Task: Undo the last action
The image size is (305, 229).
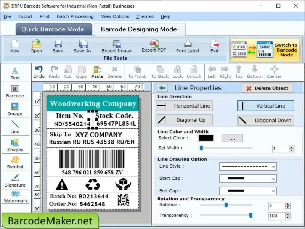Action: (x=39, y=72)
